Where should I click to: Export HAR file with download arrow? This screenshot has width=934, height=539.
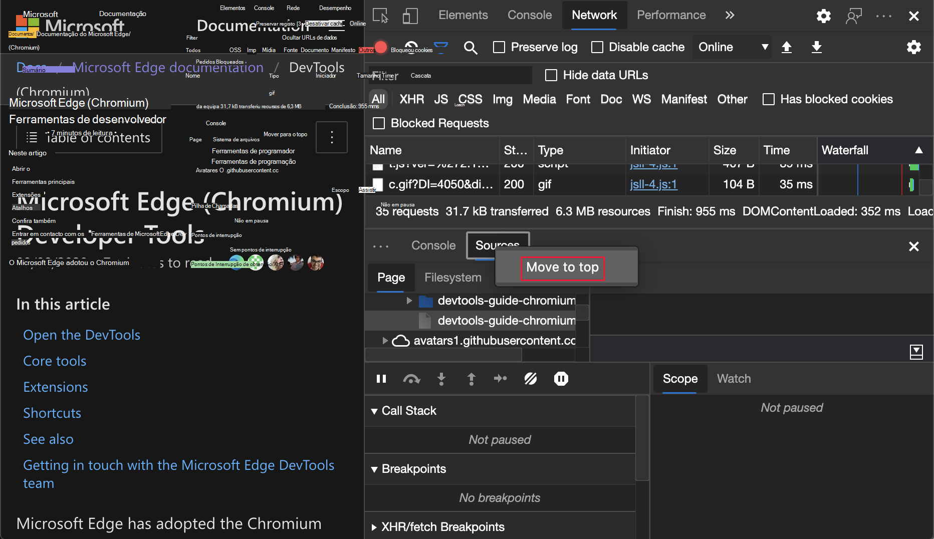click(x=817, y=47)
